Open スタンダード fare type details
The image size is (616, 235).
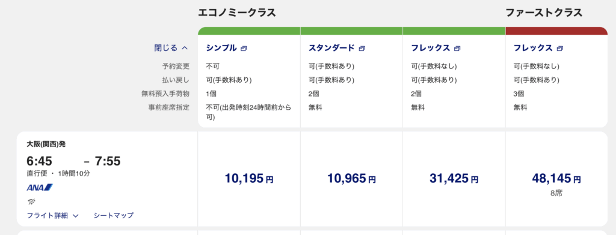[x=331, y=48]
